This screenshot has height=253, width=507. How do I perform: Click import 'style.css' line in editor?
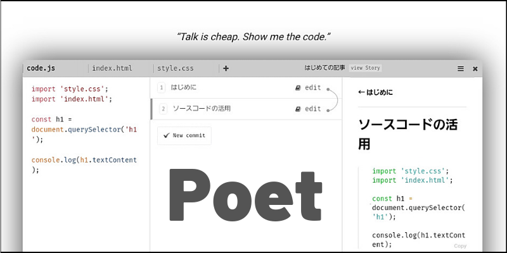(70, 89)
